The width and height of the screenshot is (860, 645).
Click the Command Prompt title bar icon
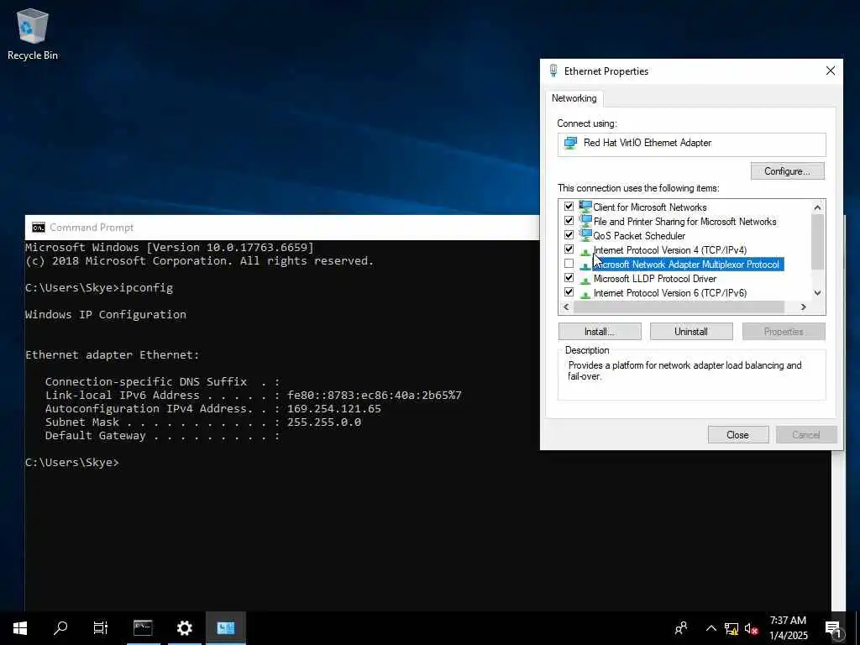point(39,228)
